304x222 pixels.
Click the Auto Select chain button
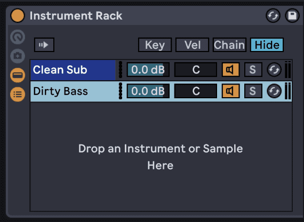(x=44, y=45)
